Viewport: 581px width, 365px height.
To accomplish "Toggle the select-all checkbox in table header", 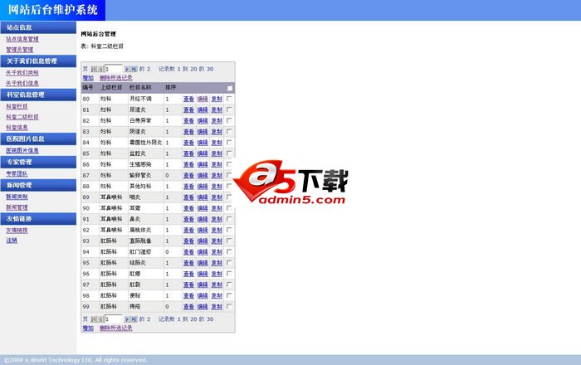I will 229,88.
